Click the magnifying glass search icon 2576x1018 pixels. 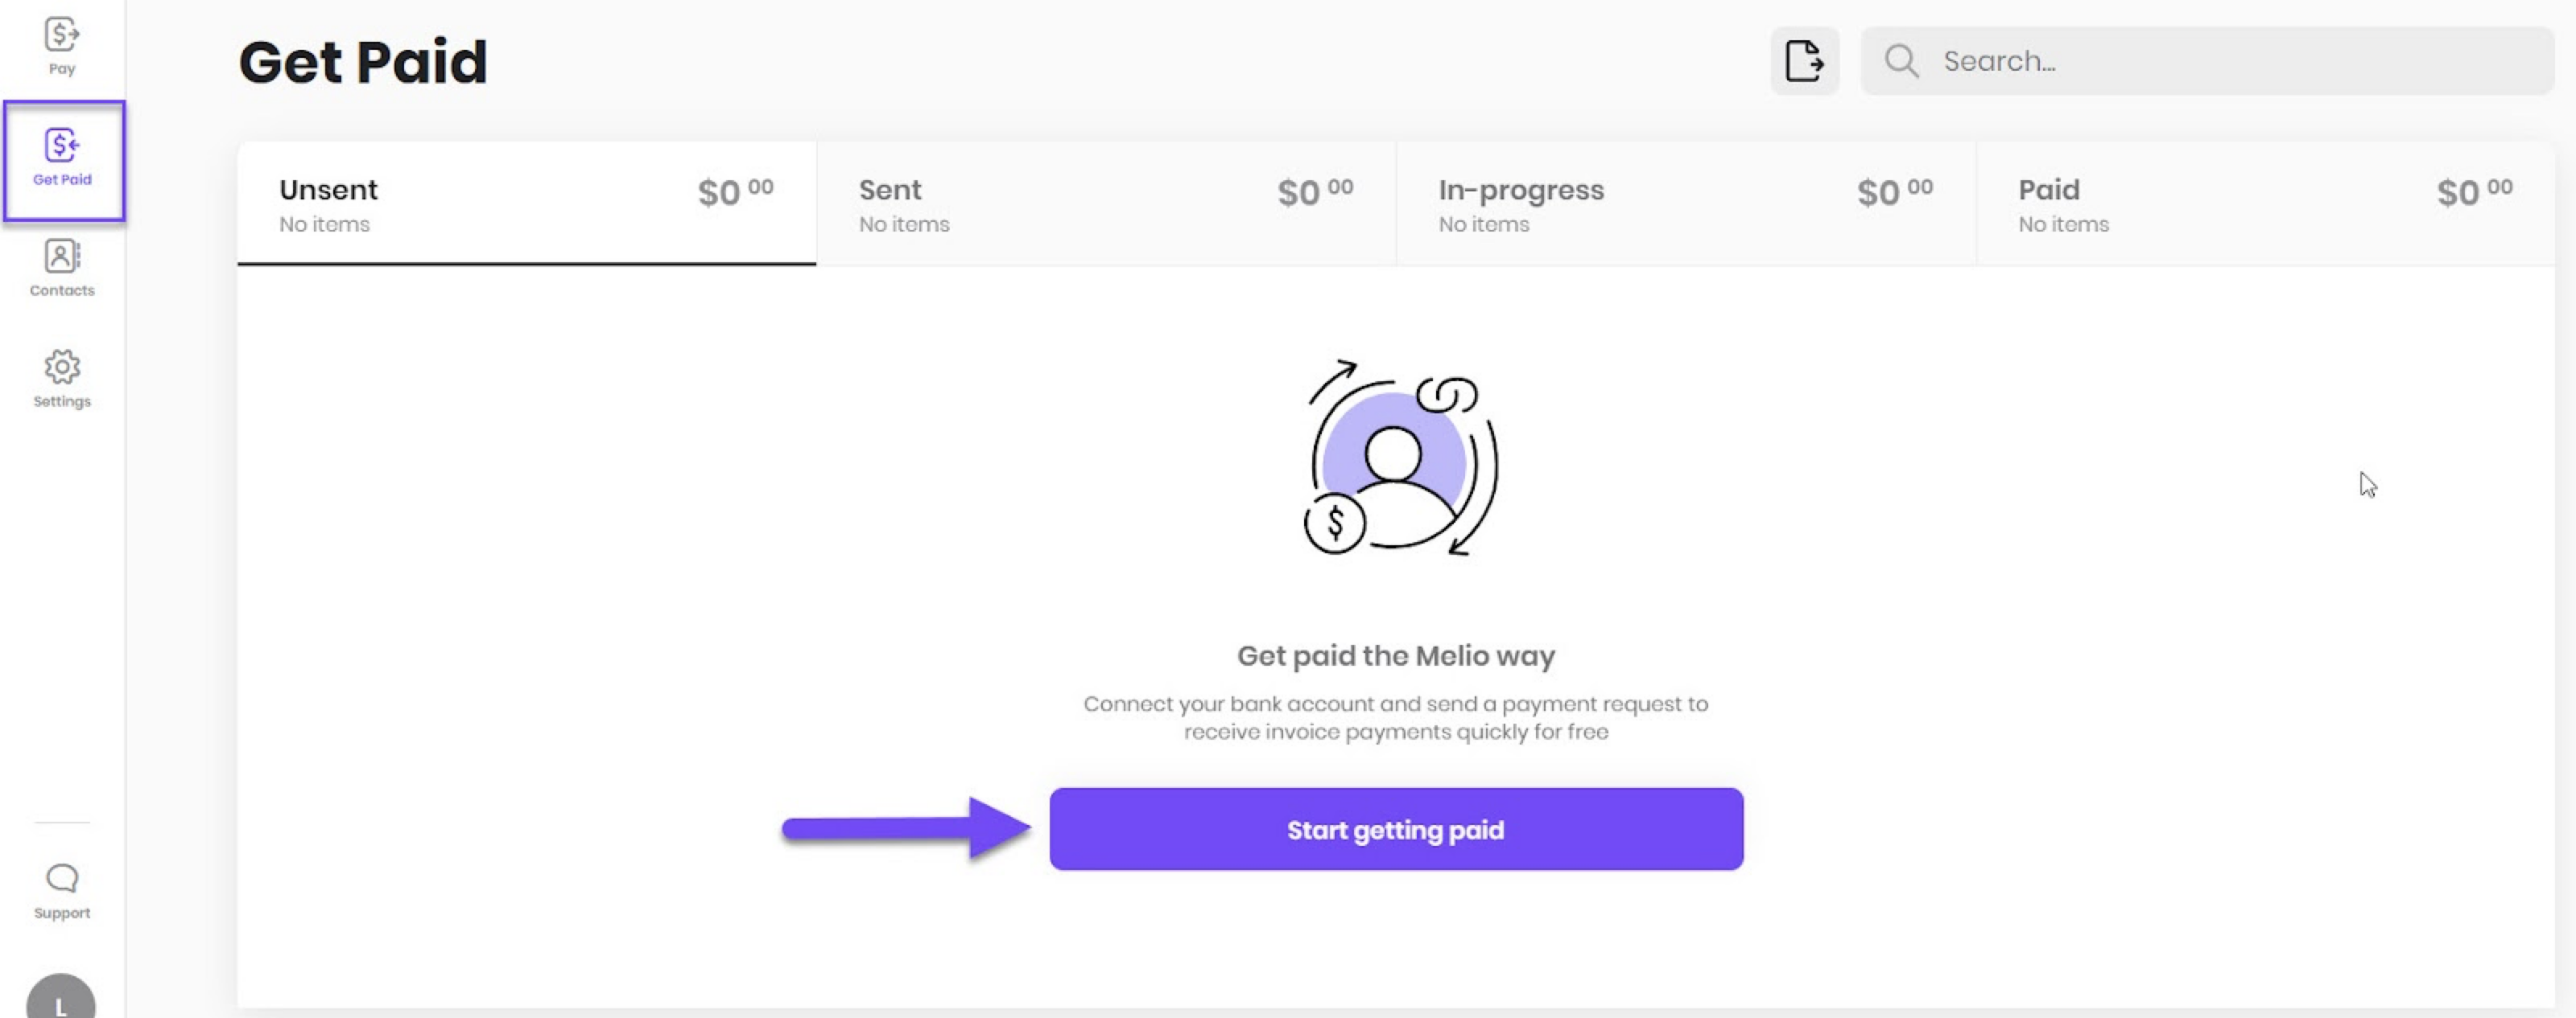coord(1901,61)
